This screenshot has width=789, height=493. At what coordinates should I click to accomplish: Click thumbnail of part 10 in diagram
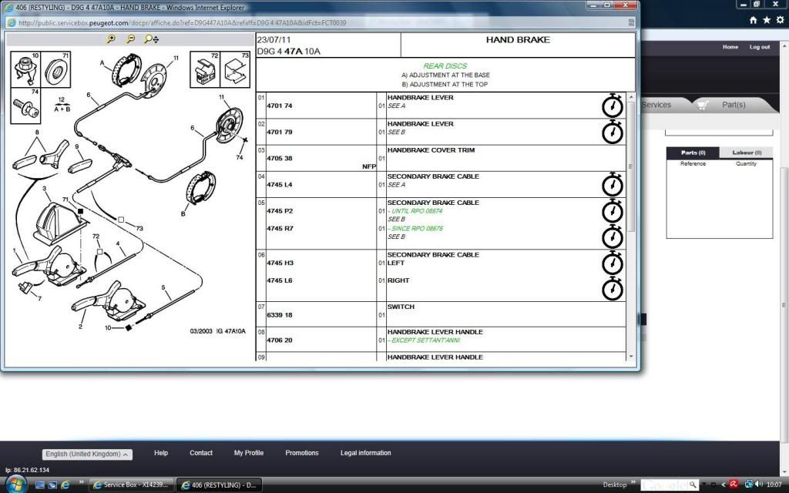click(25, 69)
